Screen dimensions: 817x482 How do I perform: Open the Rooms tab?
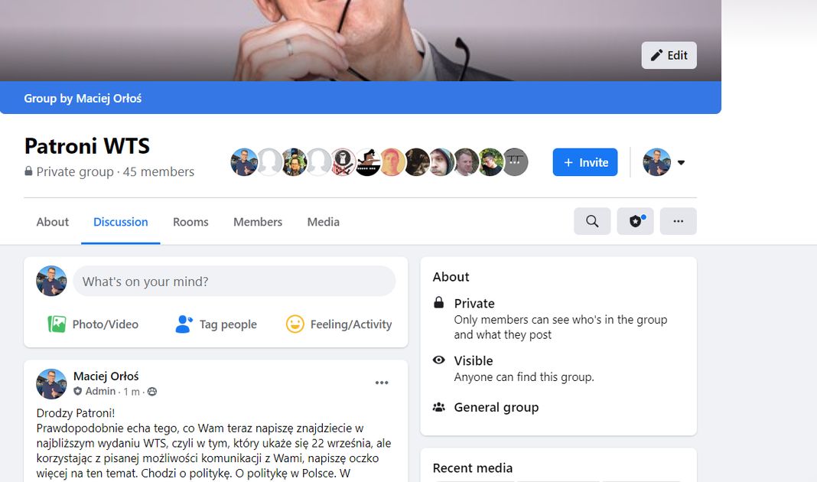click(190, 222)
